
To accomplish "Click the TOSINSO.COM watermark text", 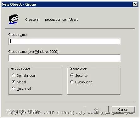I will tap(22, 111).
